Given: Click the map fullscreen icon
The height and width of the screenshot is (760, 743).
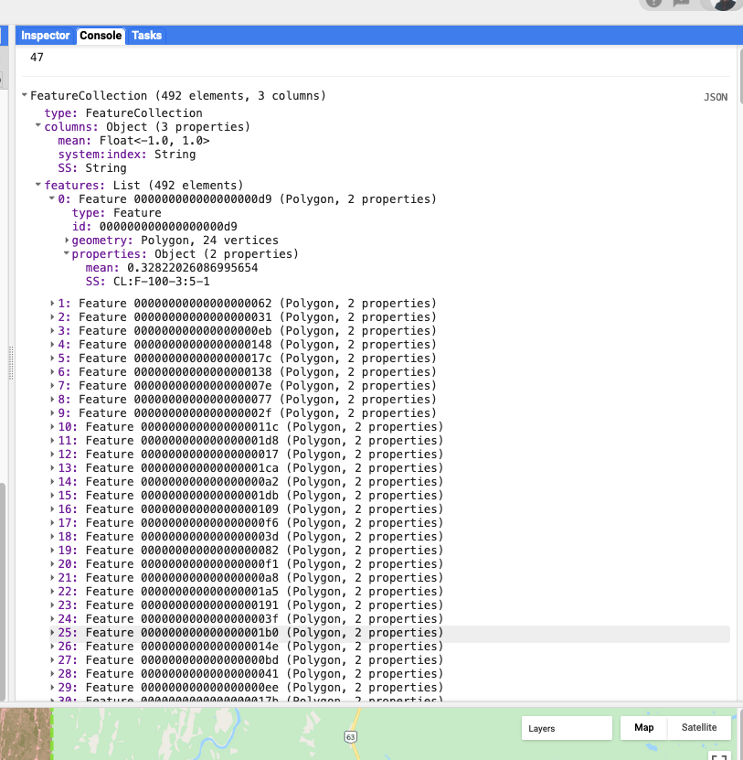Looking at the screenshot, I should coord(719,755).
